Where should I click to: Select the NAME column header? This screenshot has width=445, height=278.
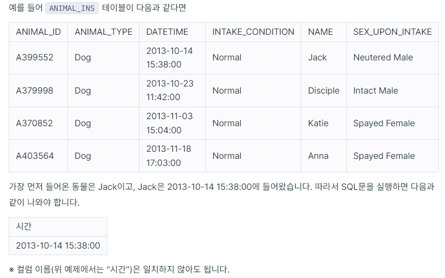click(324, 32)
